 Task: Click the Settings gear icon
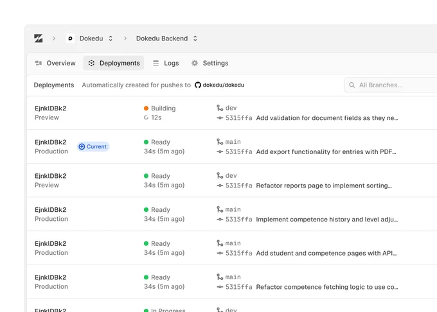(195, 63)
